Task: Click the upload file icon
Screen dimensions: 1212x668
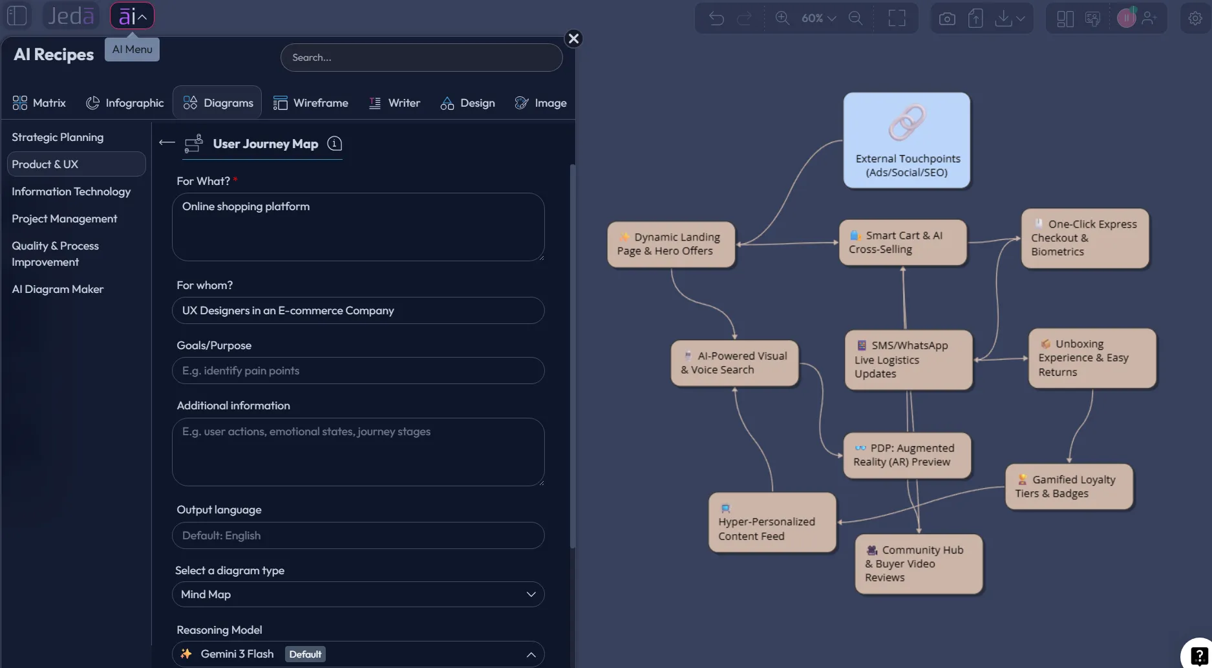Action: pyautogui.click(x=975, y=18)
